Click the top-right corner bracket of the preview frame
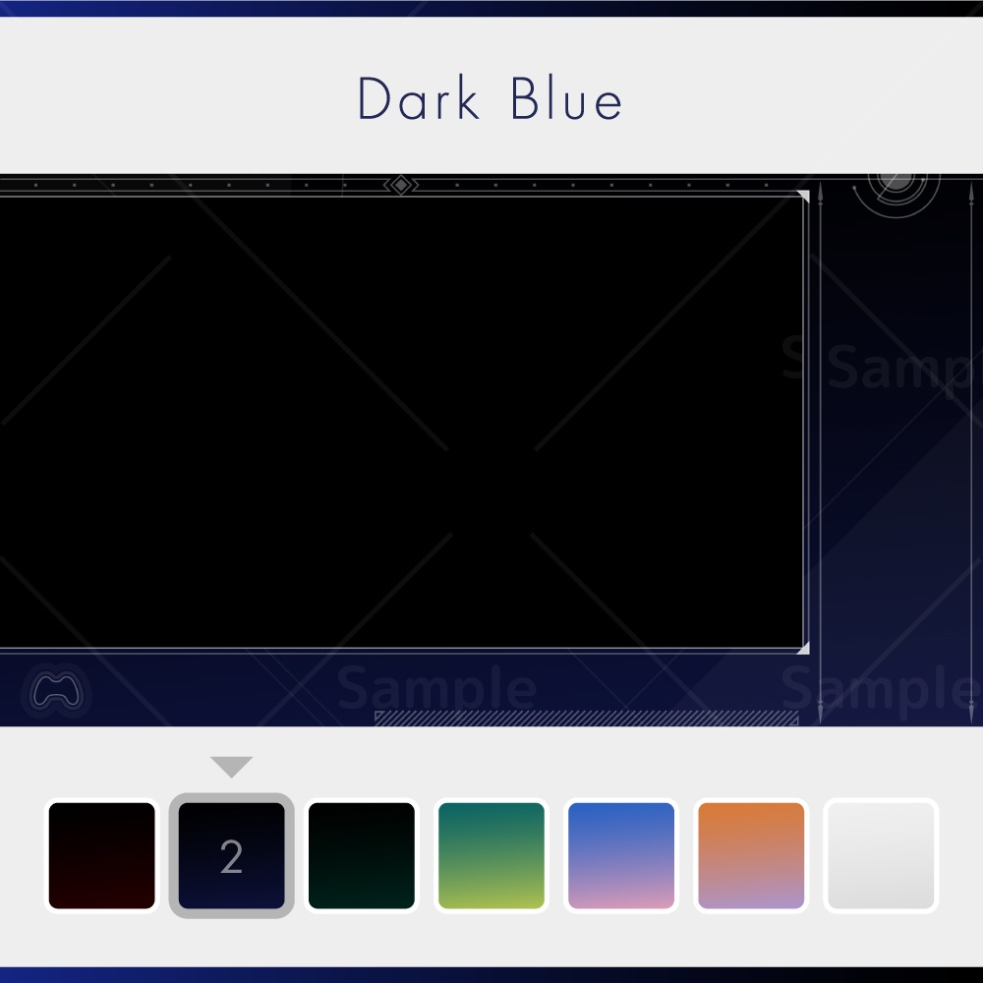This screenshot has height=983, width=983. click(x=803, y=197)
